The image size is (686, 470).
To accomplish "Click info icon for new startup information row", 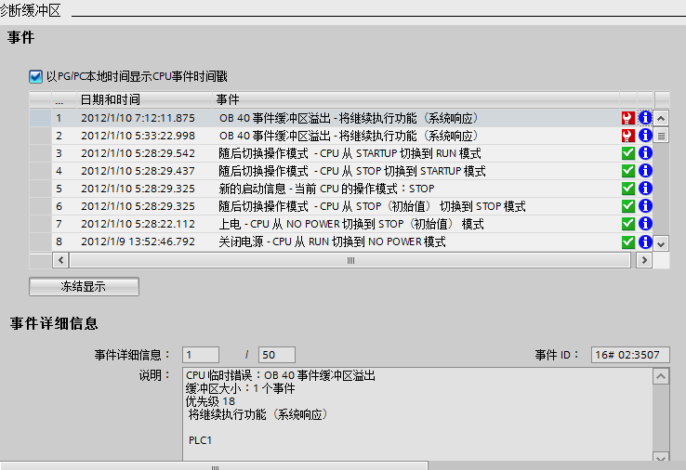I will (645, 189).
